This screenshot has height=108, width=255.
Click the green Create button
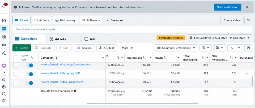pos(22,48)
